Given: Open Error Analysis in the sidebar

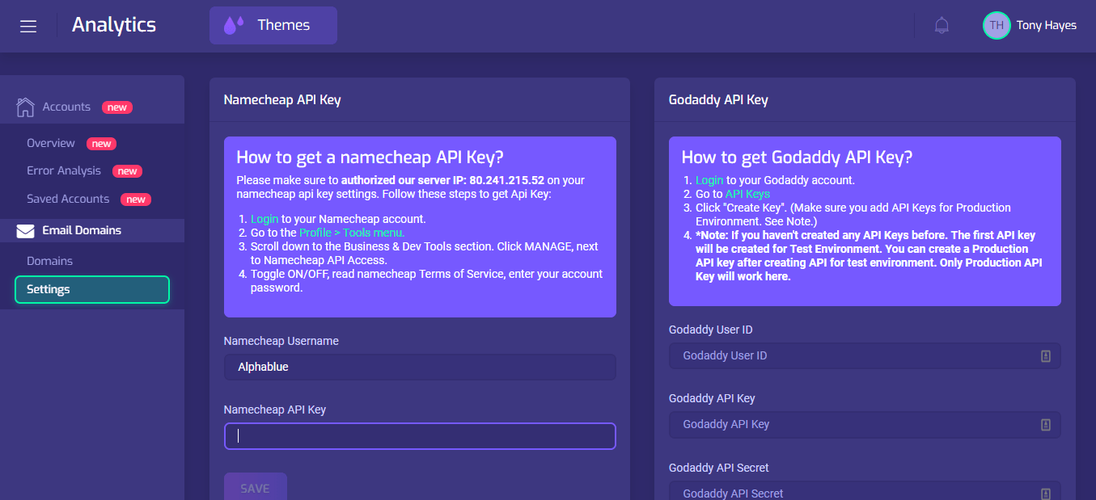Looking at the screenshot, I should pyautogui.click(x=64, y=170).
